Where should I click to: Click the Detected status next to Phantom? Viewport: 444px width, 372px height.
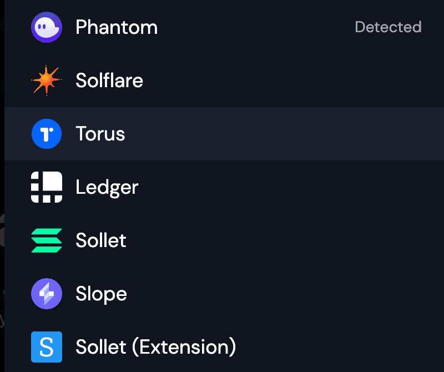pos(388,27)
